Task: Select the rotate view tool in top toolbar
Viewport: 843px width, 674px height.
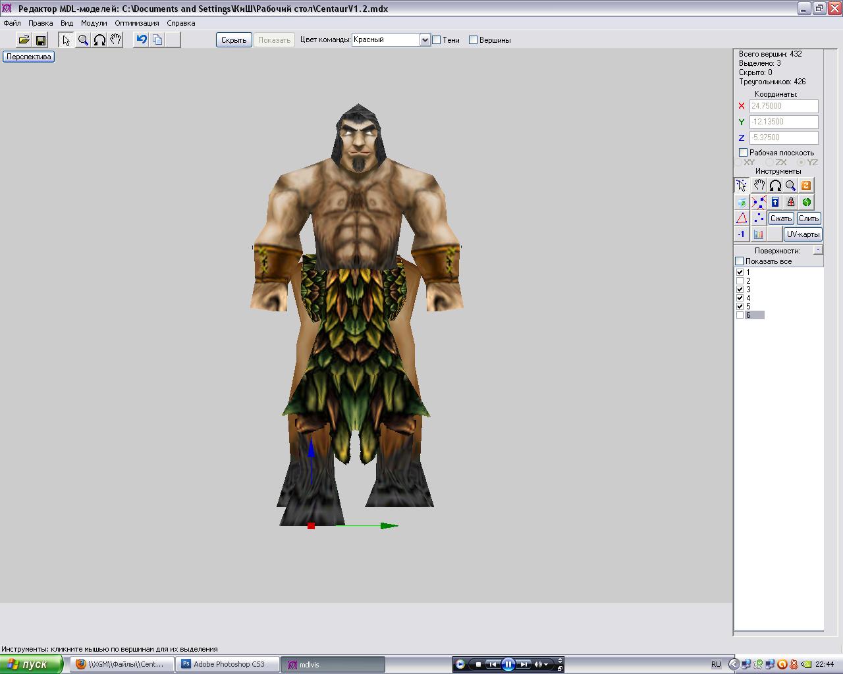Action: click(99, 40)
